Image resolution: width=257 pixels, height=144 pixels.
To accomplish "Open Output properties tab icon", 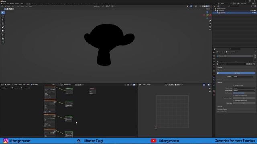I will (x=214, y=59).
